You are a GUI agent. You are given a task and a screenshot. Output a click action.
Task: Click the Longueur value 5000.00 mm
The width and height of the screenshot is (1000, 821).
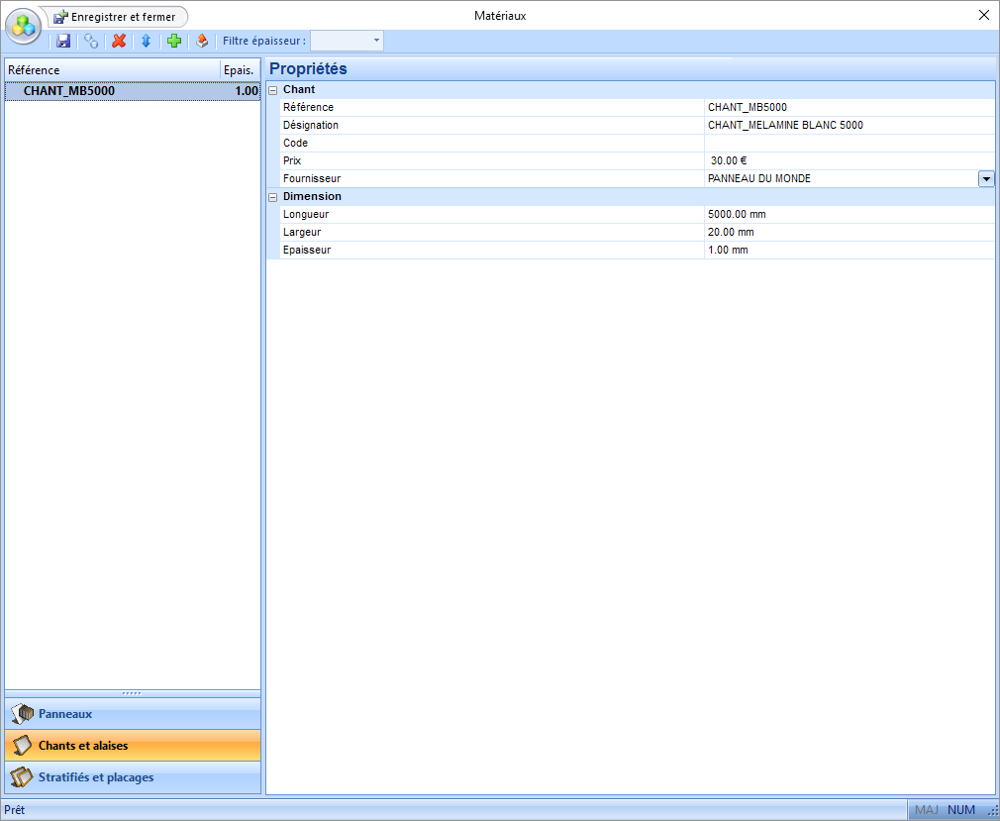click(848, 214)
